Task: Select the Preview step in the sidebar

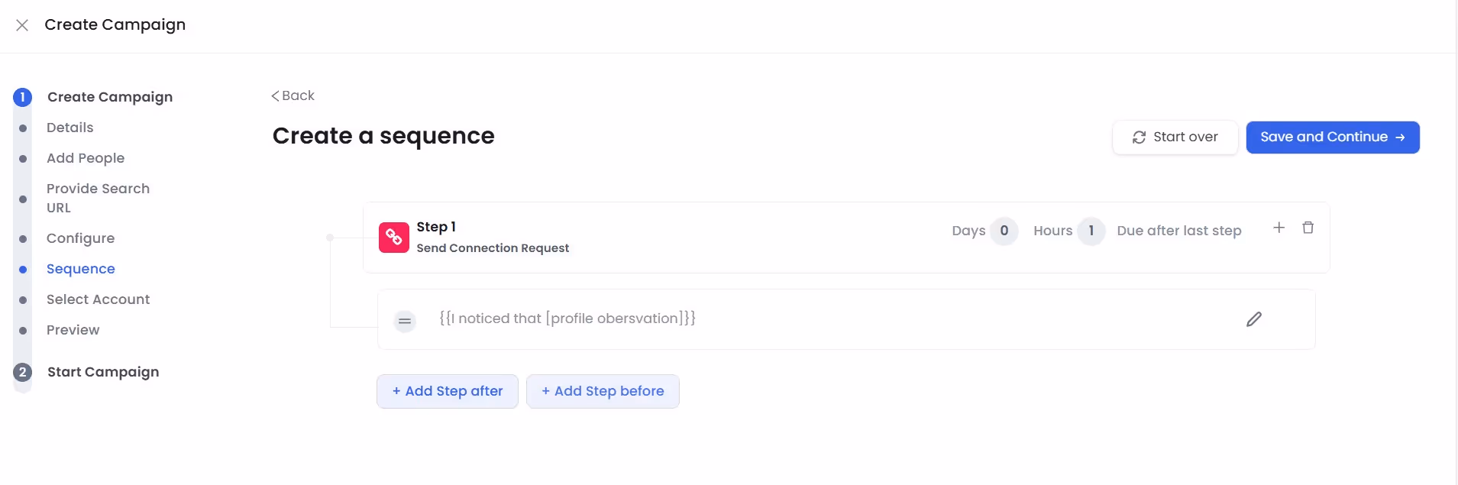Action: 73,329
